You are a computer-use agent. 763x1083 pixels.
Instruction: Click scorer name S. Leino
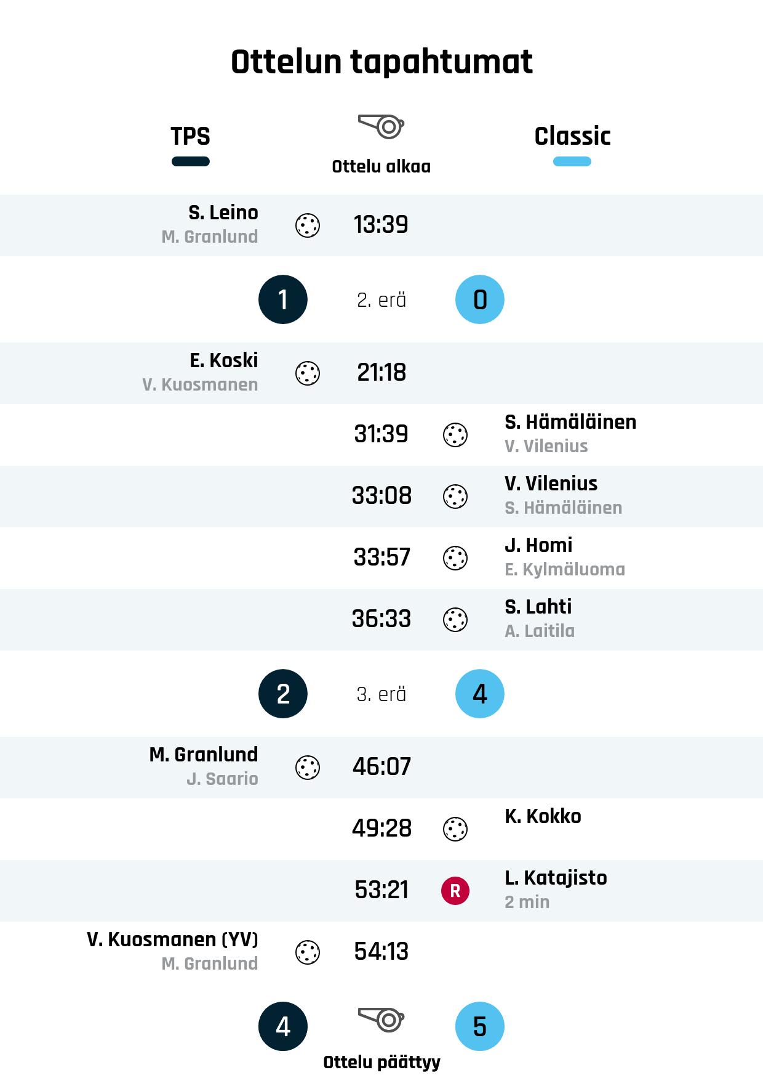(223, 213)
